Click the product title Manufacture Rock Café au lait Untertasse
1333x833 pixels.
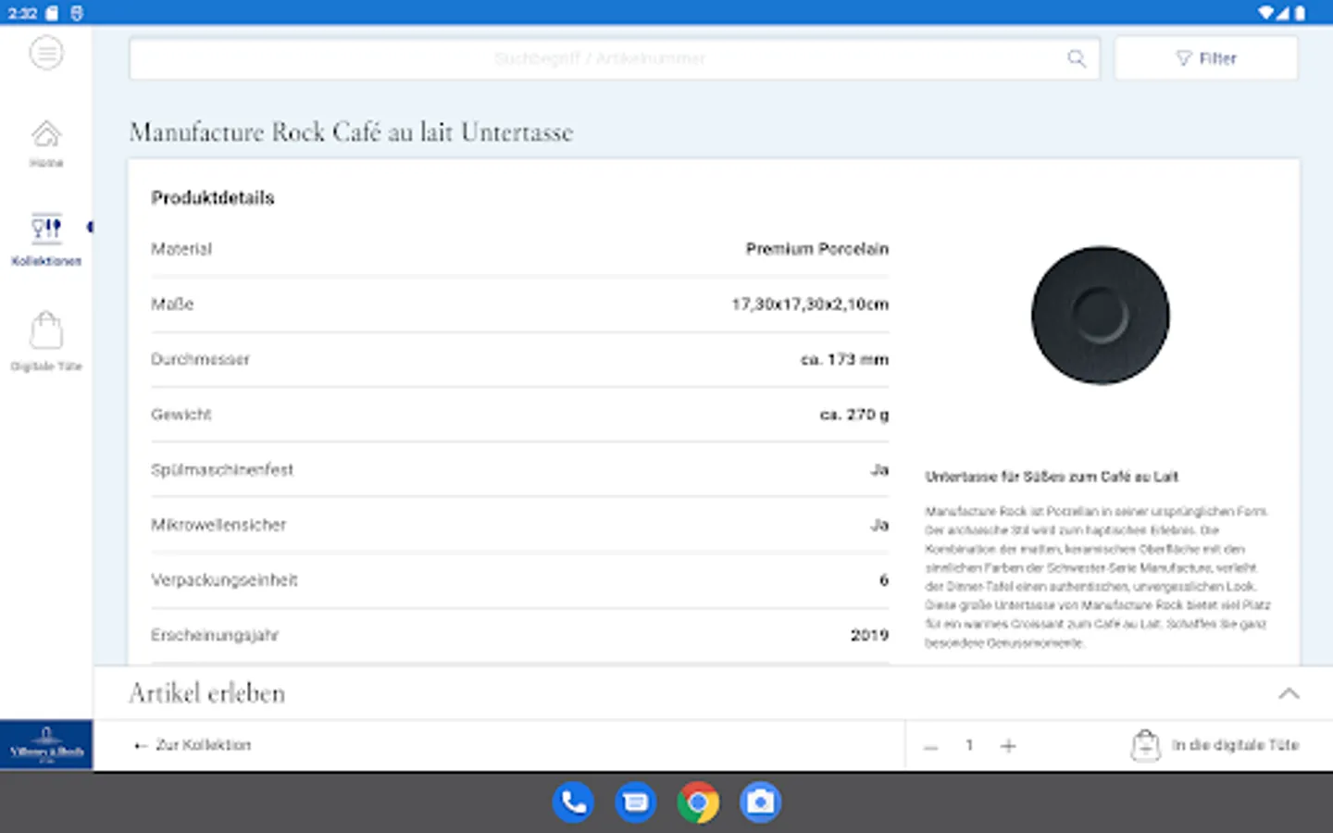351,132
